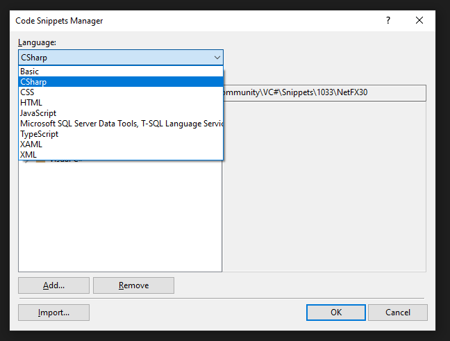Viewport: 450px width, 341px height.
Task: Open help with the question mark icon
Action: [x=388, y=20]
